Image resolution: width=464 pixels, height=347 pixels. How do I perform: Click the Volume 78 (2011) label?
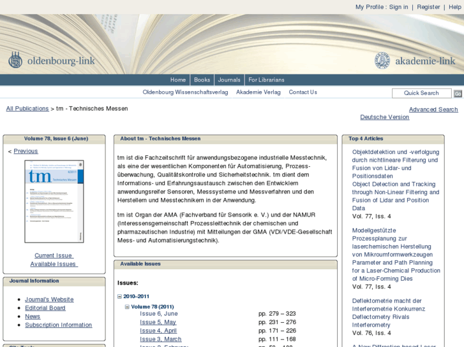[153, 307]
